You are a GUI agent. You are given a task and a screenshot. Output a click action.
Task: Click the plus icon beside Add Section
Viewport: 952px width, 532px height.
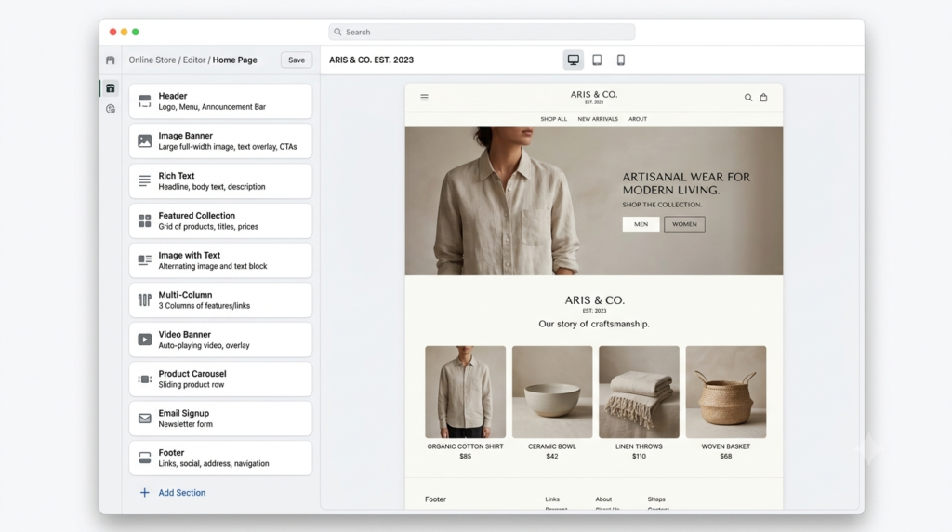click(x=144, y=493)
